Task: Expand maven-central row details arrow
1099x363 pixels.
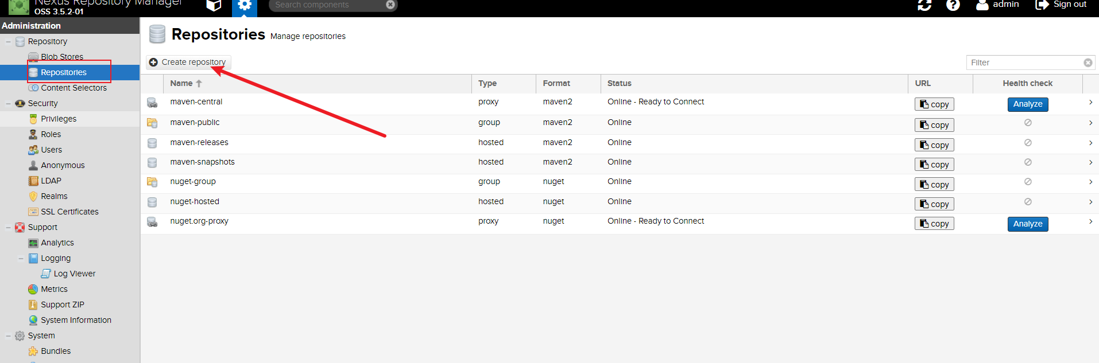Action: [x=1090, y=102]
